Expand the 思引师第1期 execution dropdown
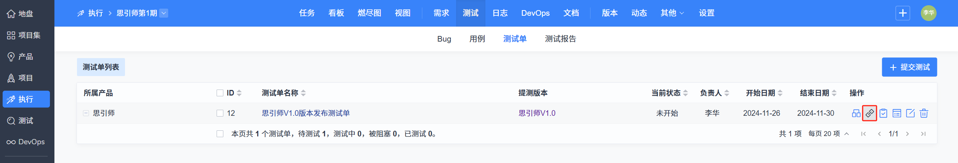The width and height of the screenshot is (958, 163). click(164, 13)
